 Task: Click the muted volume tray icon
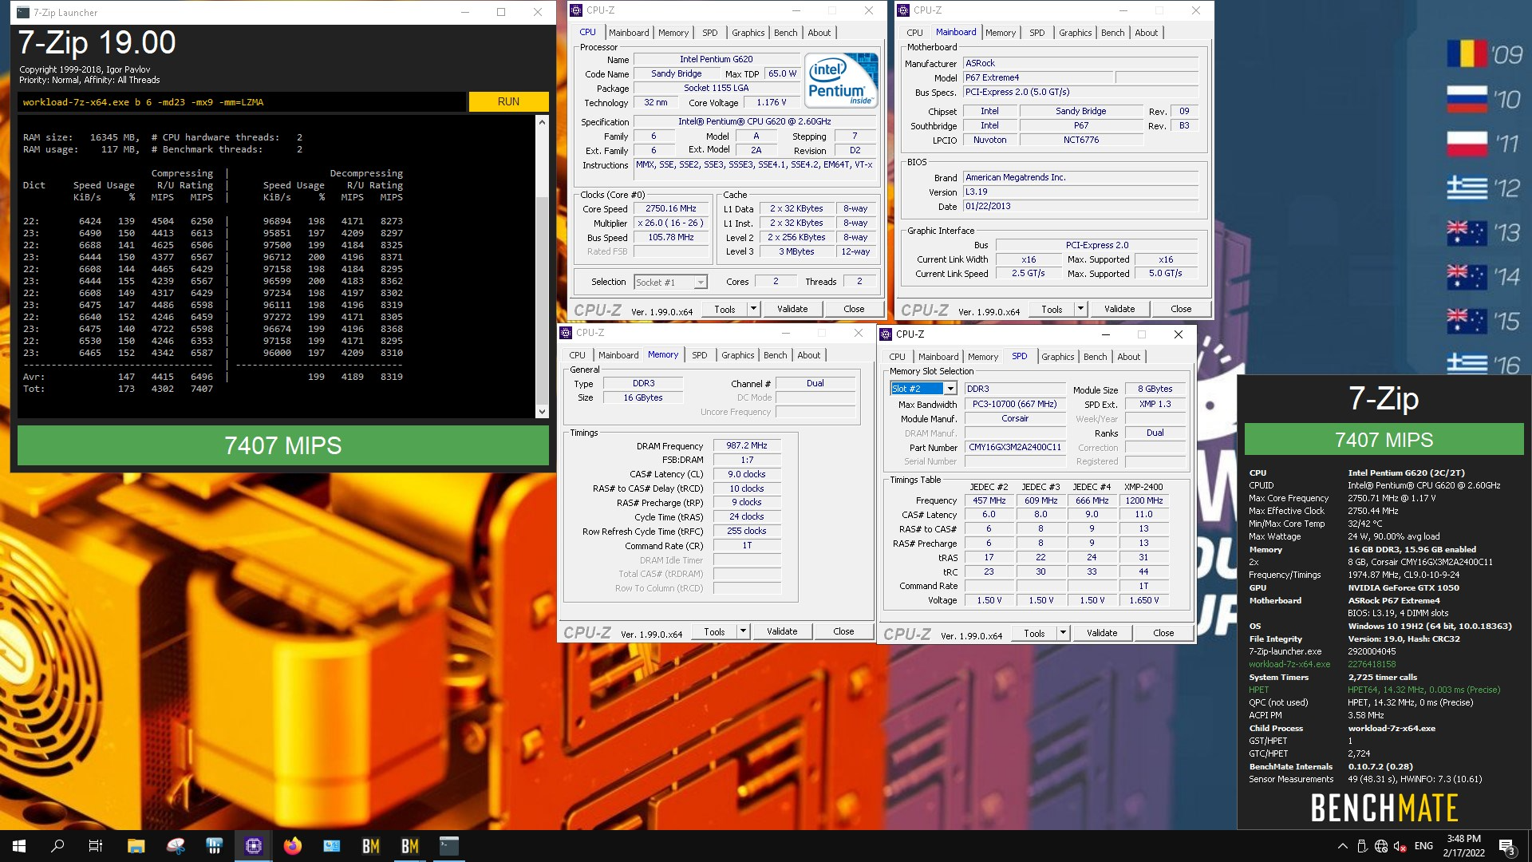(x=1400, y=846)
